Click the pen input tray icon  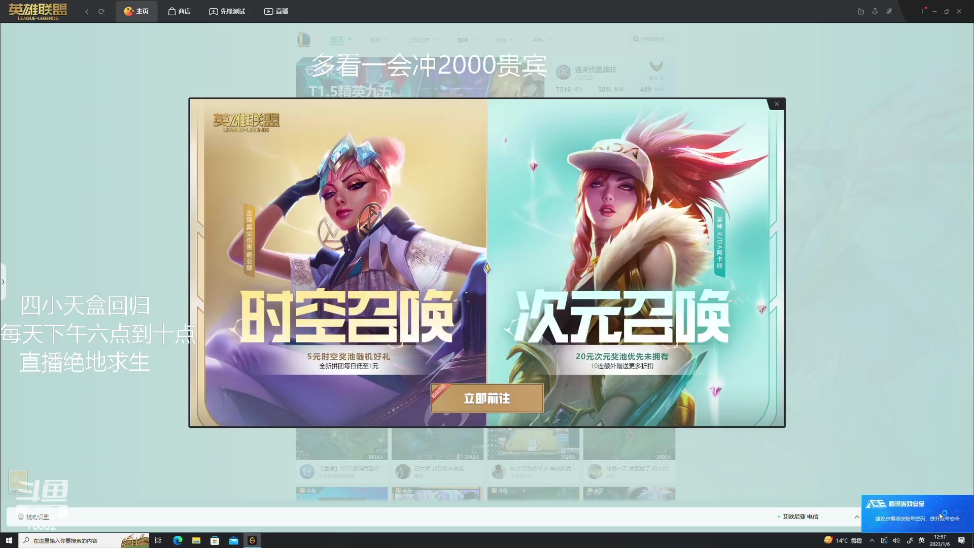910,540
